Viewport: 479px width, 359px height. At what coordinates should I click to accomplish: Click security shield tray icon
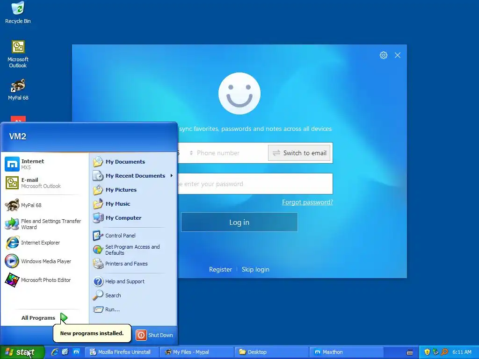(x=427, y=352)
